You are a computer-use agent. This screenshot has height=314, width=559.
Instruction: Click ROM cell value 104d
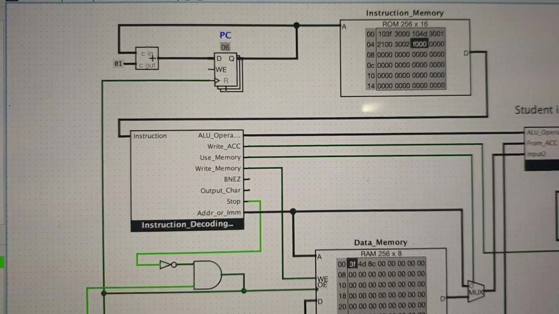pos(419,34)
